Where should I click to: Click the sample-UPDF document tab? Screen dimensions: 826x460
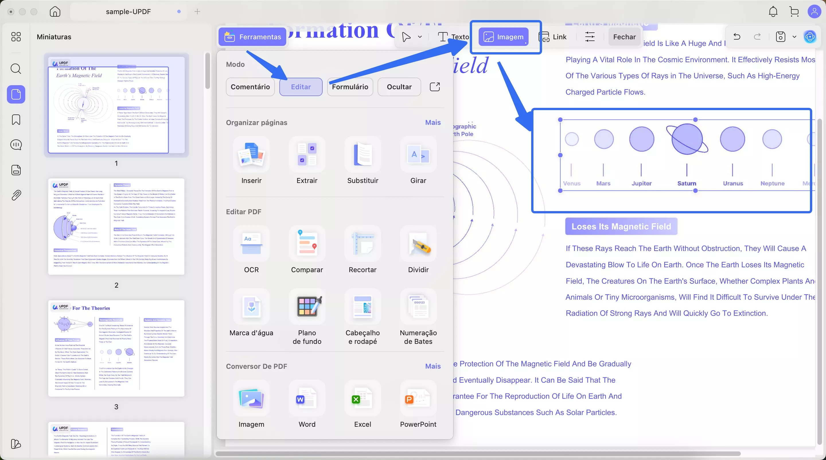[x=128, y=11]
